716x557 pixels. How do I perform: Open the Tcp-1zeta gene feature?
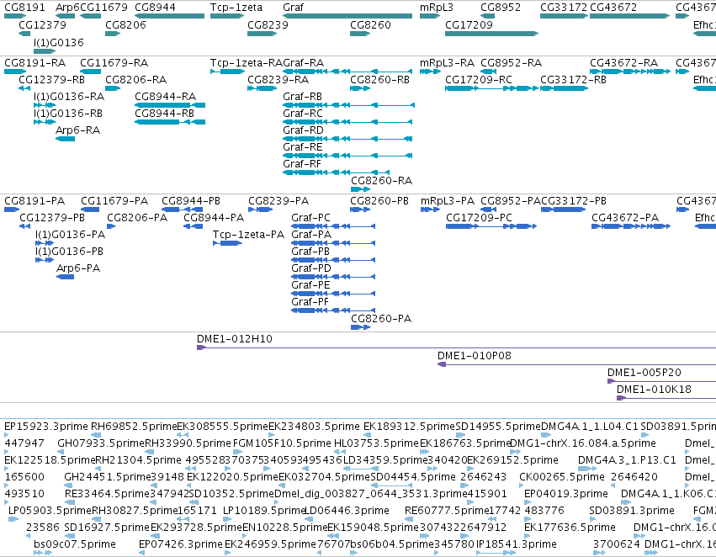(x=227, y=16)
